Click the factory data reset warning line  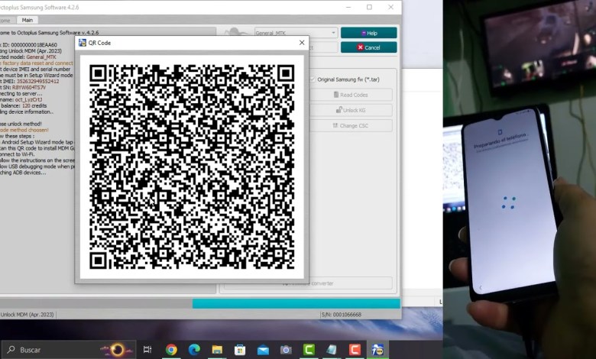[x=37, y=63]
